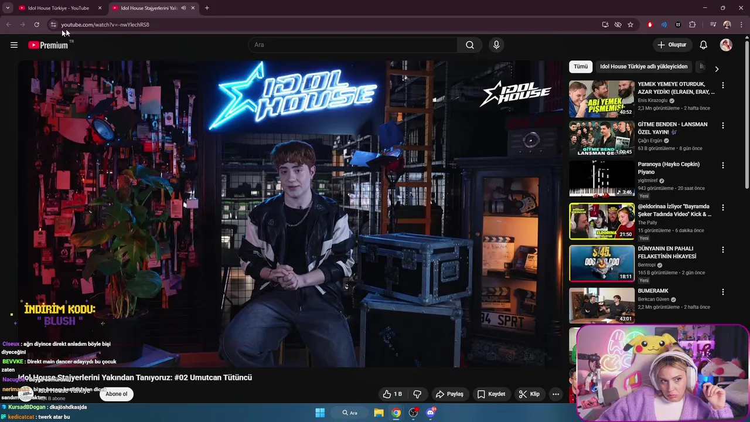This screenshot has width=750, height=422.
Task: Open tab search dropdown arrow
Action: tap(8, 8)
